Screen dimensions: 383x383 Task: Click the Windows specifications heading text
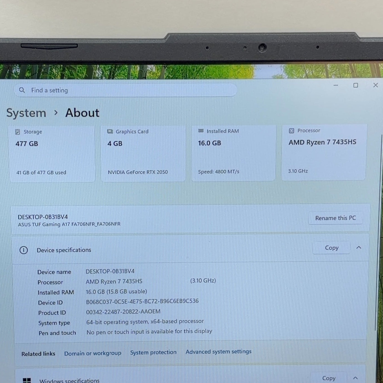69,381
